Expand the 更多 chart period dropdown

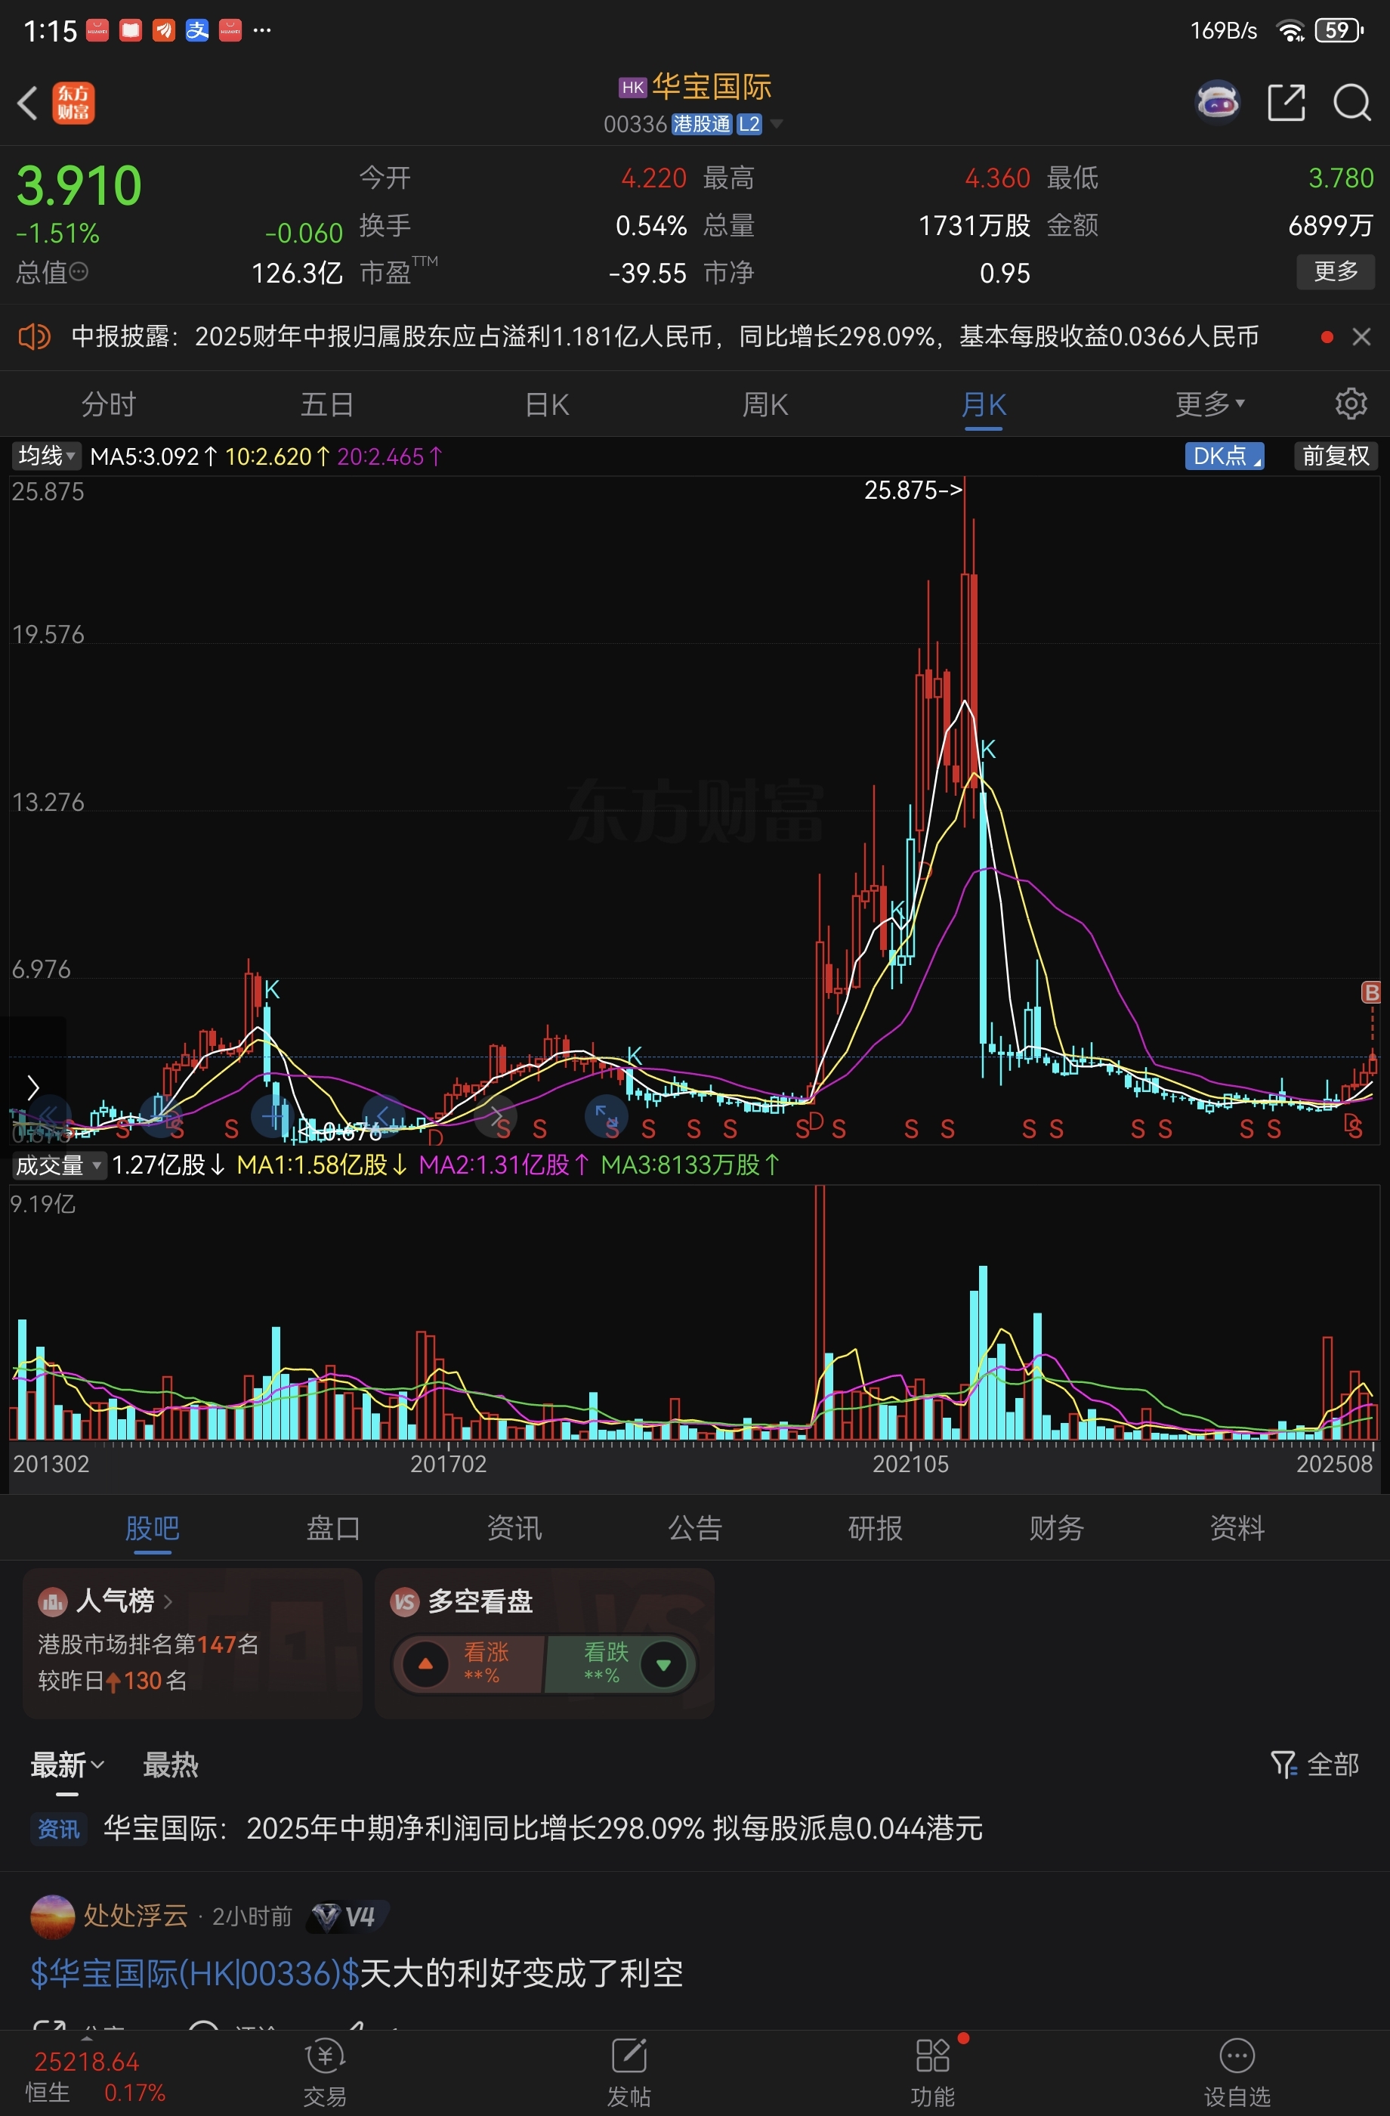tap(1209, 404)
